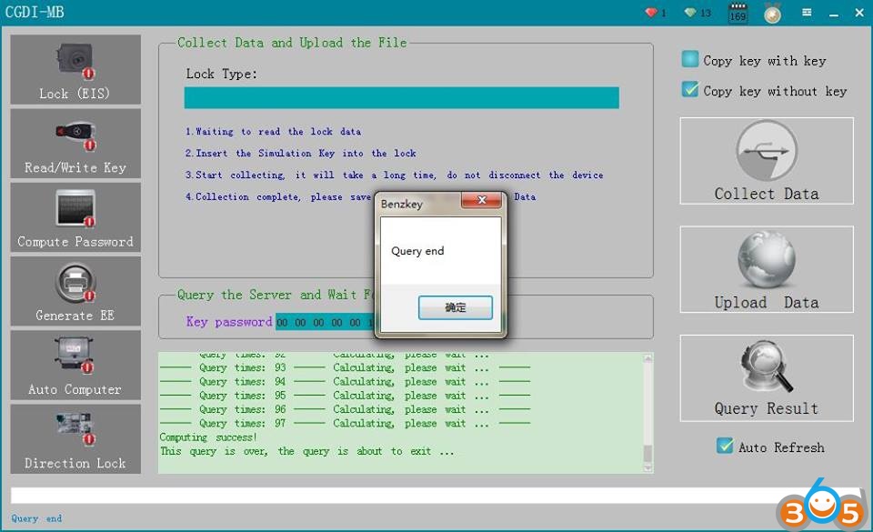Close the Benzkey dialog window

[x=483, y=203]
